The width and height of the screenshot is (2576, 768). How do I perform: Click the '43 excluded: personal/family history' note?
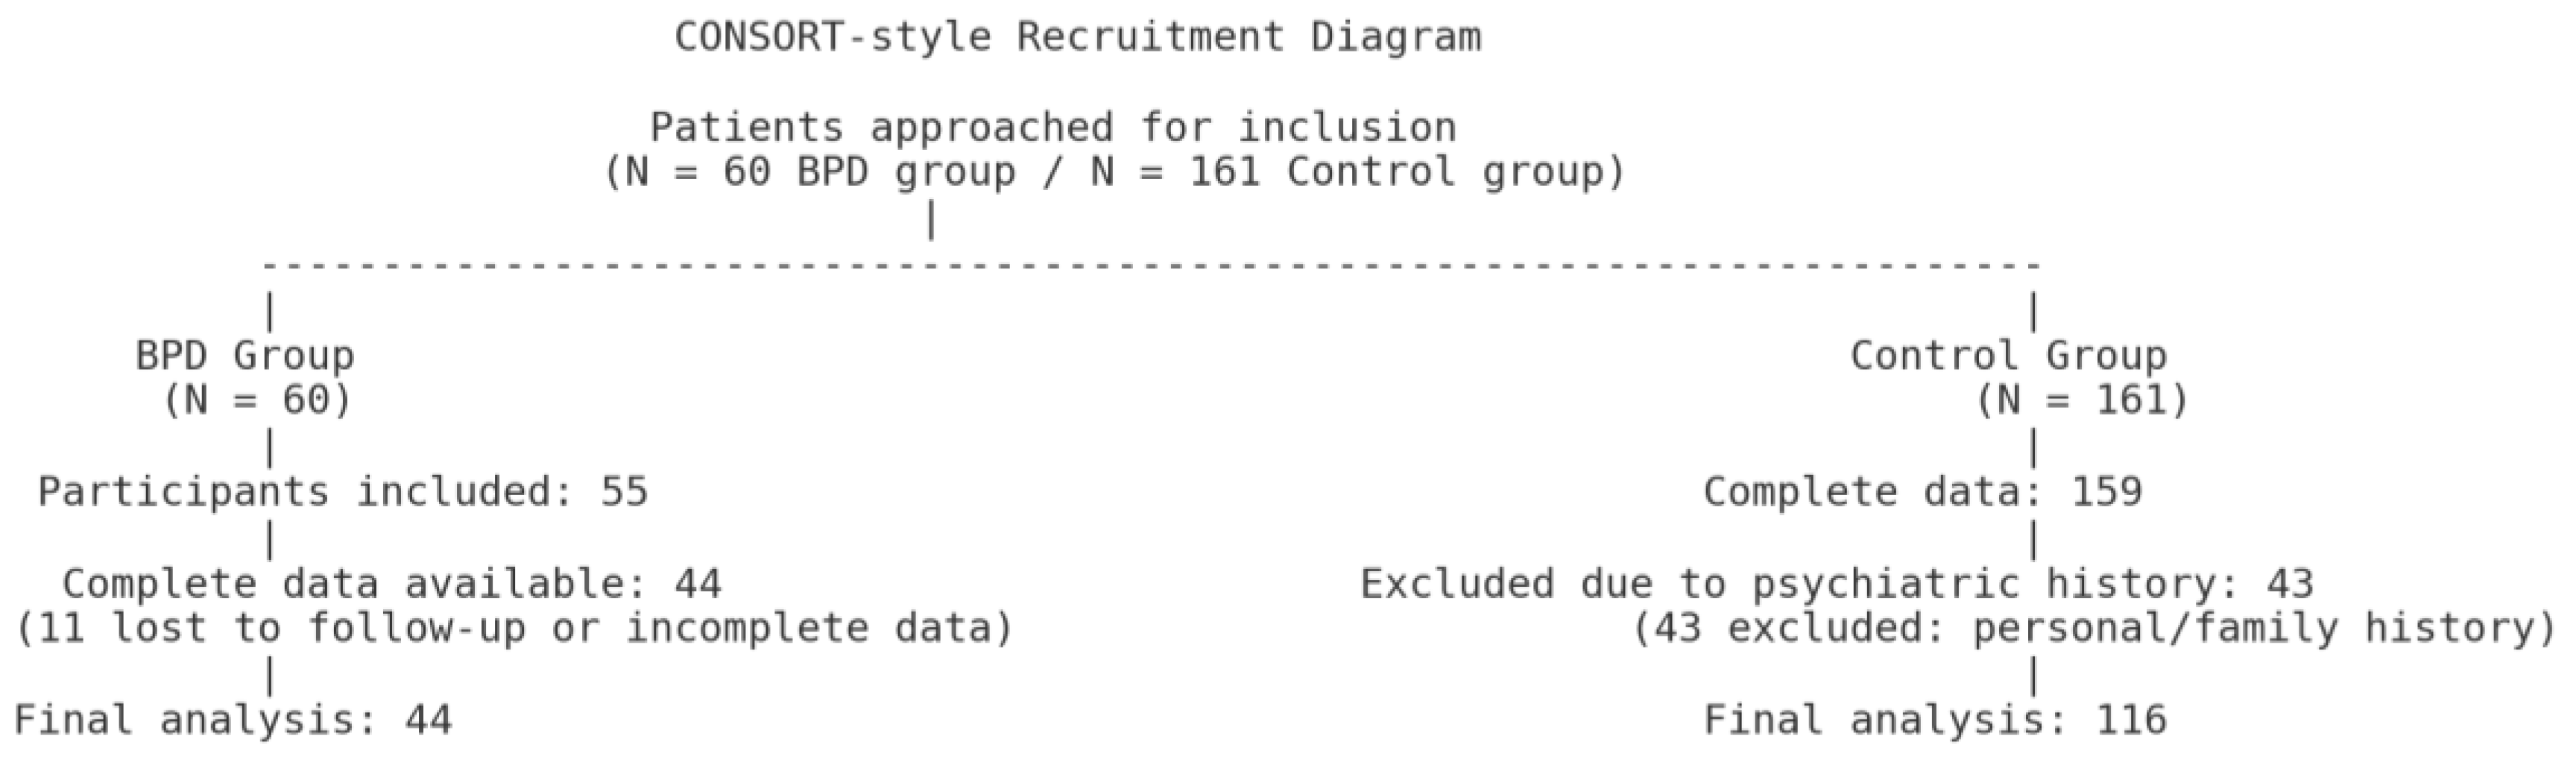pos(2094,629)
